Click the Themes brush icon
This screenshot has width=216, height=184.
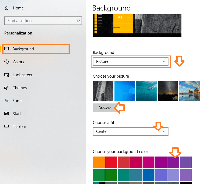(6, 88)
